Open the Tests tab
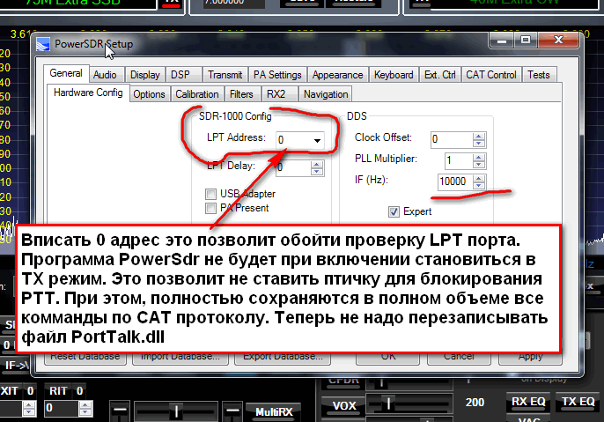This screenshot has width=604, height=422. 539,75
